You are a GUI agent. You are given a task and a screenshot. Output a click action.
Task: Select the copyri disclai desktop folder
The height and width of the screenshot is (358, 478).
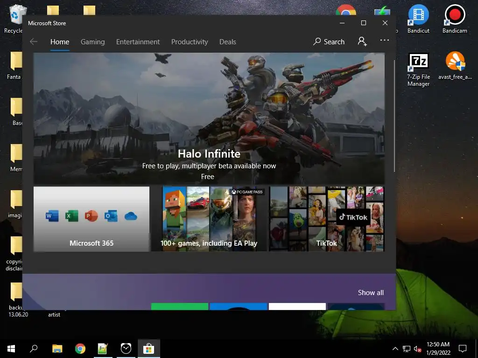[x=14, y=253]
